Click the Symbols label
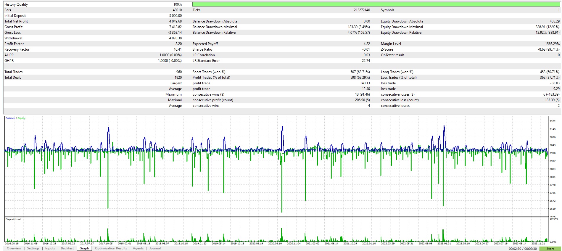The width and height of the screenshot is (562, 251). 387,10
